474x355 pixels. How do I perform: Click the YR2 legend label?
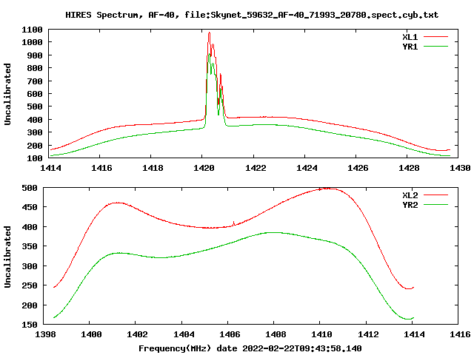(410, 205)
